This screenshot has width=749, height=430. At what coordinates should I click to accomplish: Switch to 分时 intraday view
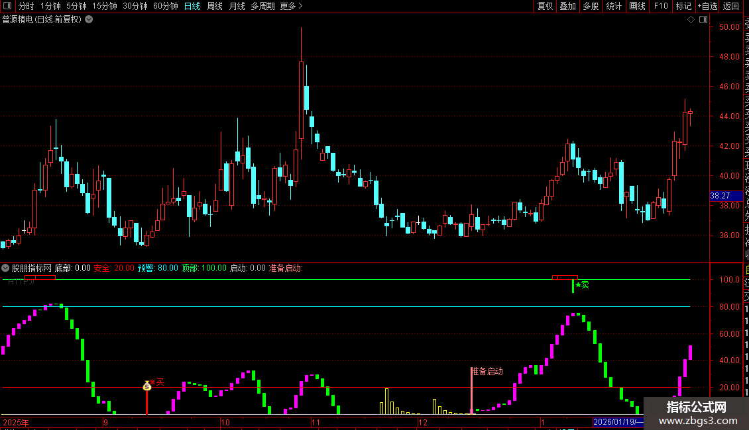tap(27, 6)
